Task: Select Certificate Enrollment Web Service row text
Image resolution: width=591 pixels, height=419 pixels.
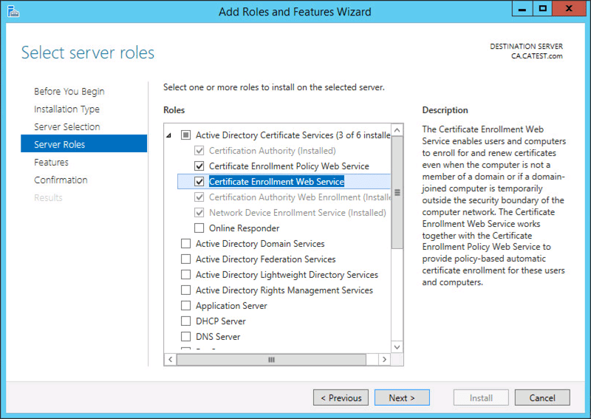Action: tap(276, 181)
